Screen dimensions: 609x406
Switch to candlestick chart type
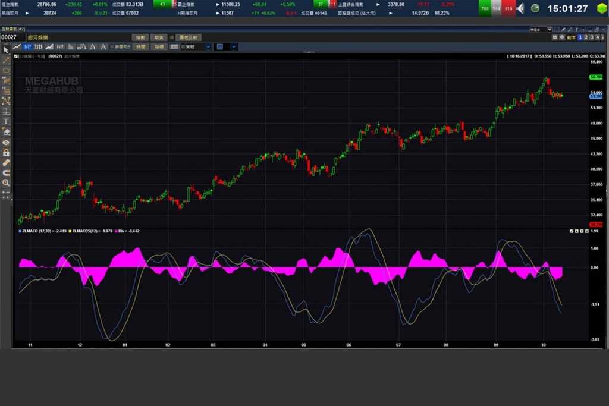tap(27, 47)
